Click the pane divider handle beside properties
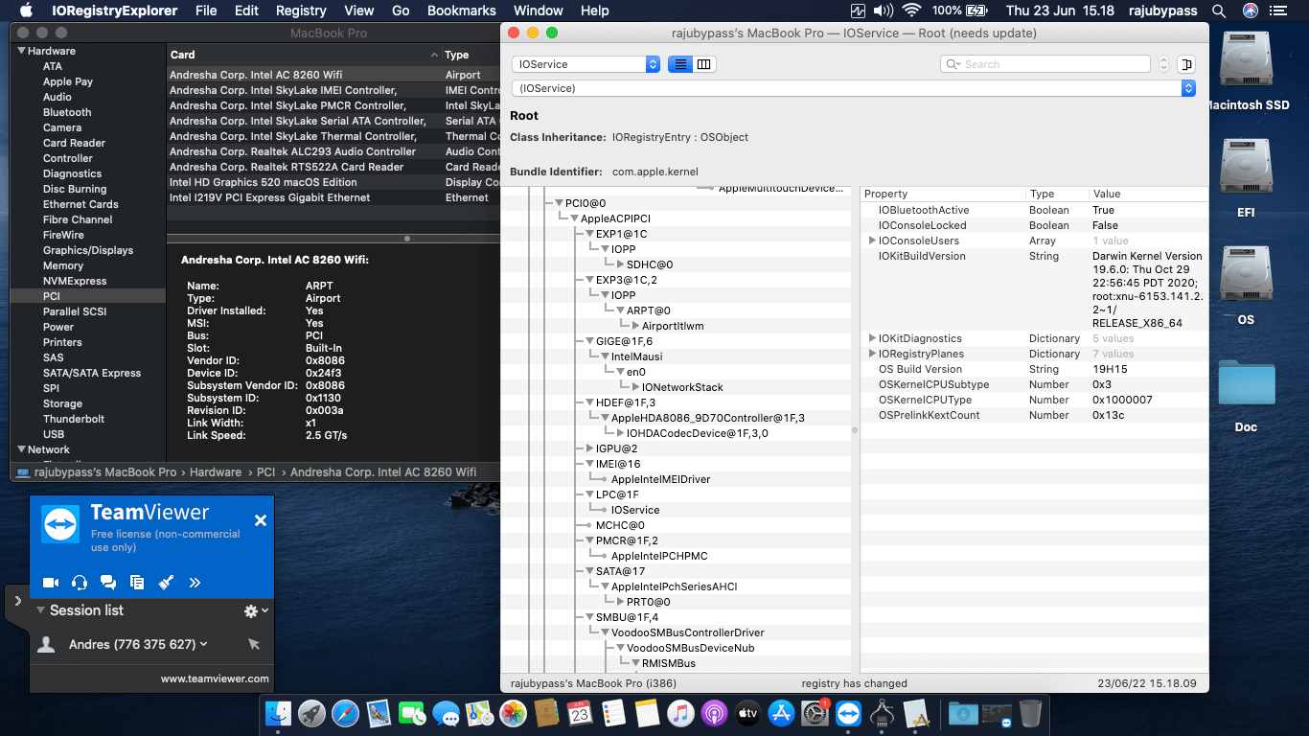This screenshot has height=736, width=1309. pyautogui.click(x=855, y=430)
